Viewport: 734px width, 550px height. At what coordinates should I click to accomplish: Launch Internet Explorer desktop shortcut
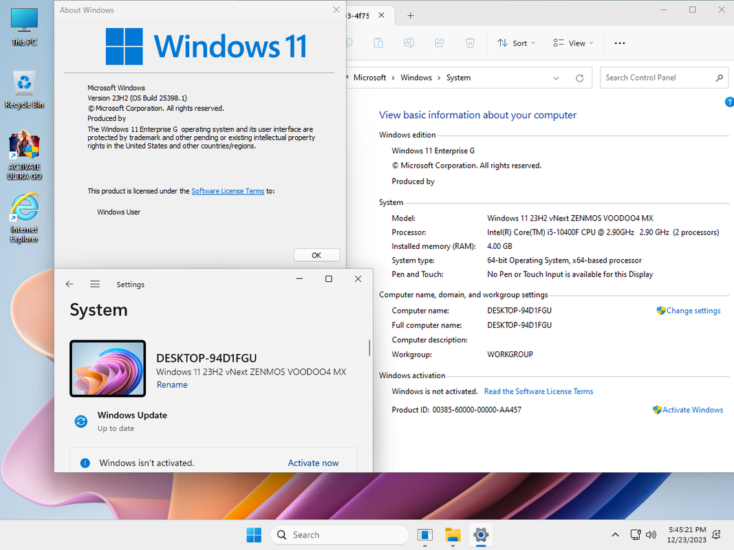(24, 218)
